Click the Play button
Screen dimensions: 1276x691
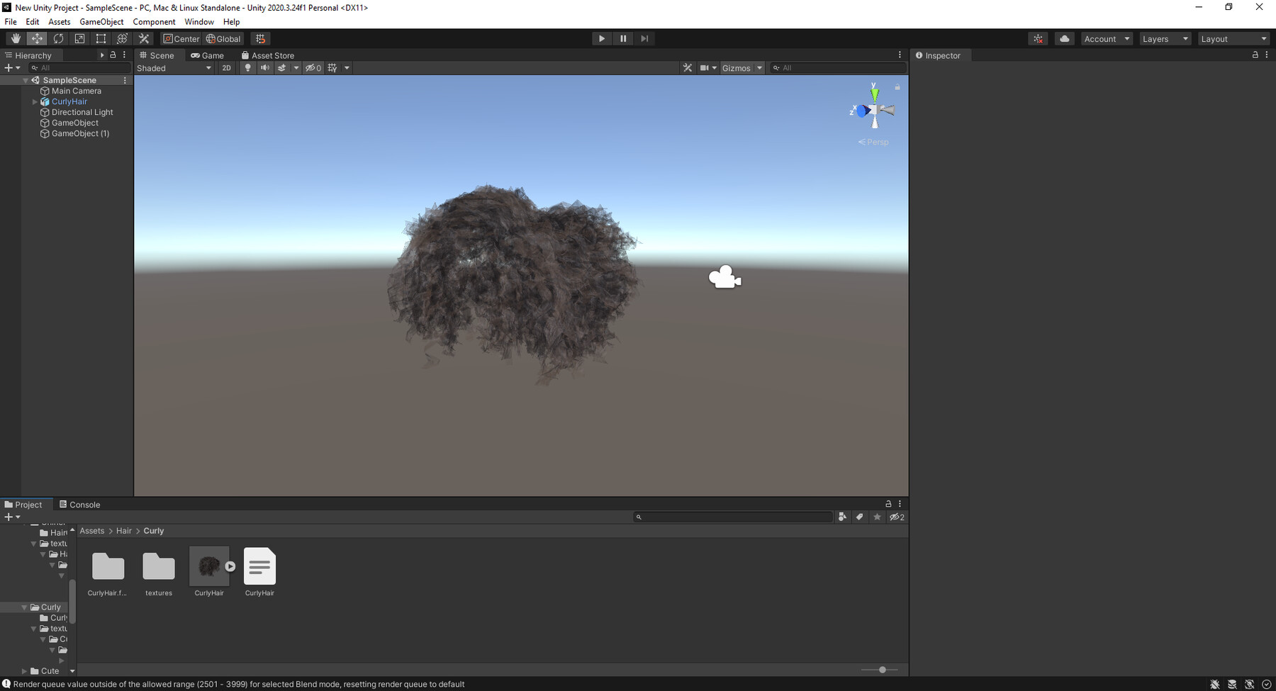[601, 39]
